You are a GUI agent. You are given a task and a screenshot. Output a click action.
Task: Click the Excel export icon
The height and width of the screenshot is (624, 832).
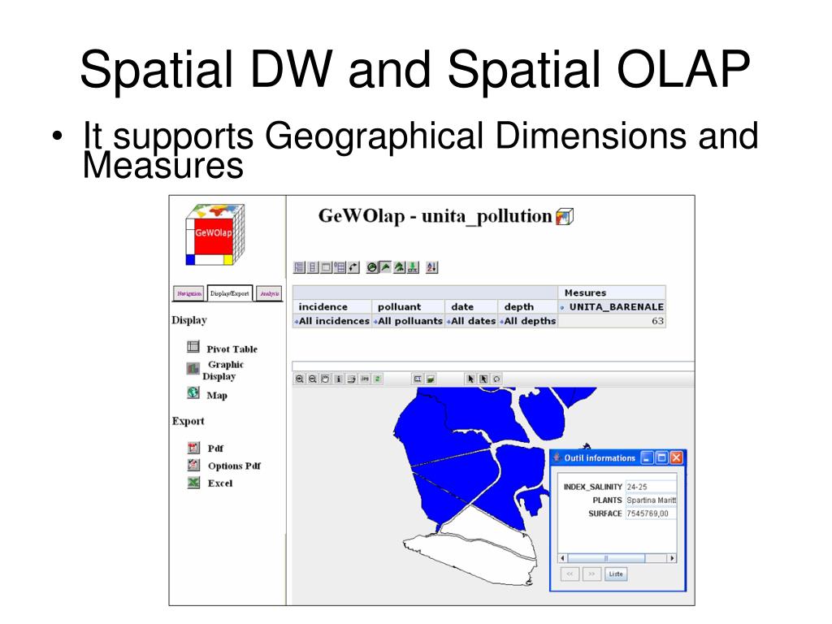[x=193, y=483]
